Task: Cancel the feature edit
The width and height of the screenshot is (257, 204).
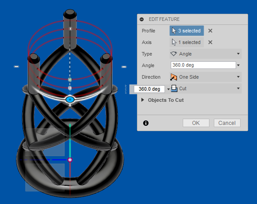Action: click(x=227, y=123)
